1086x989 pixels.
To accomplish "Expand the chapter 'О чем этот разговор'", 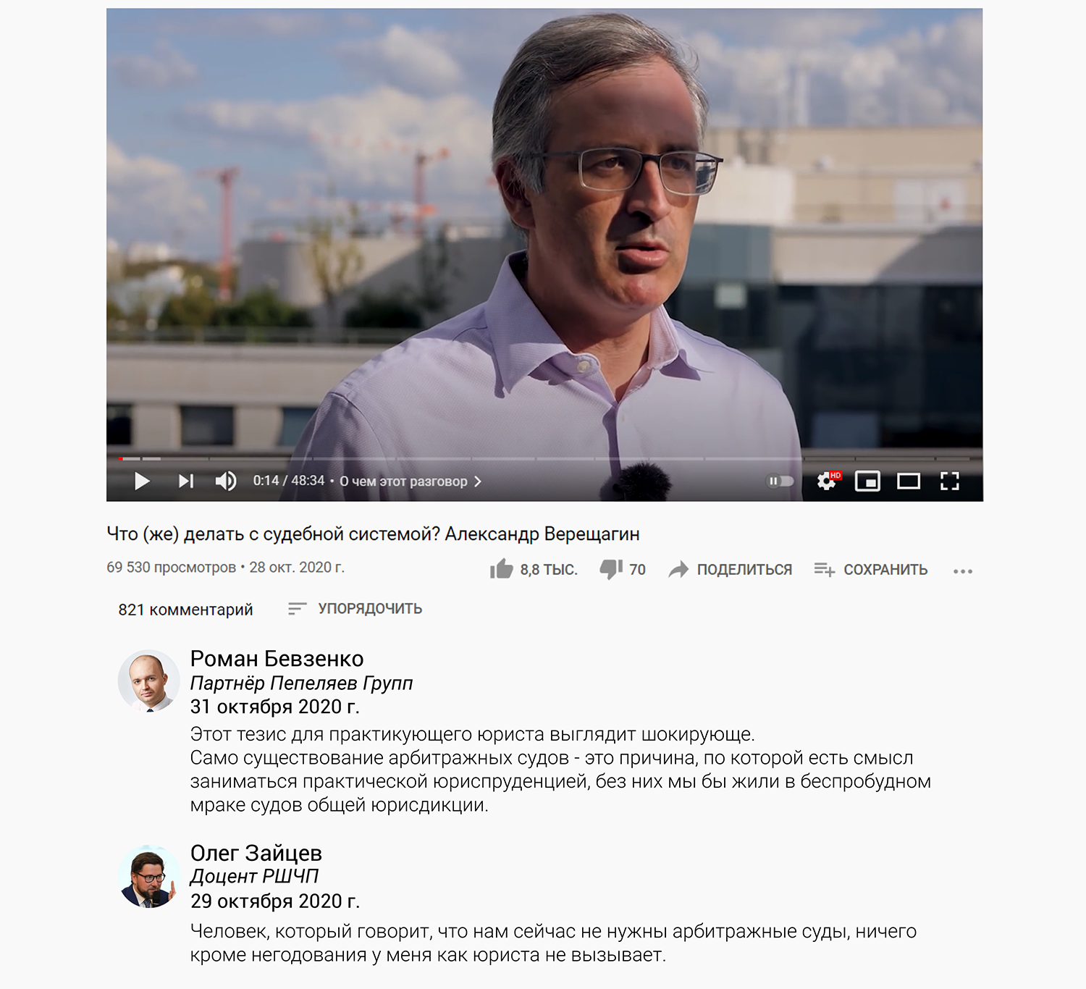I will tap(411, 481).
